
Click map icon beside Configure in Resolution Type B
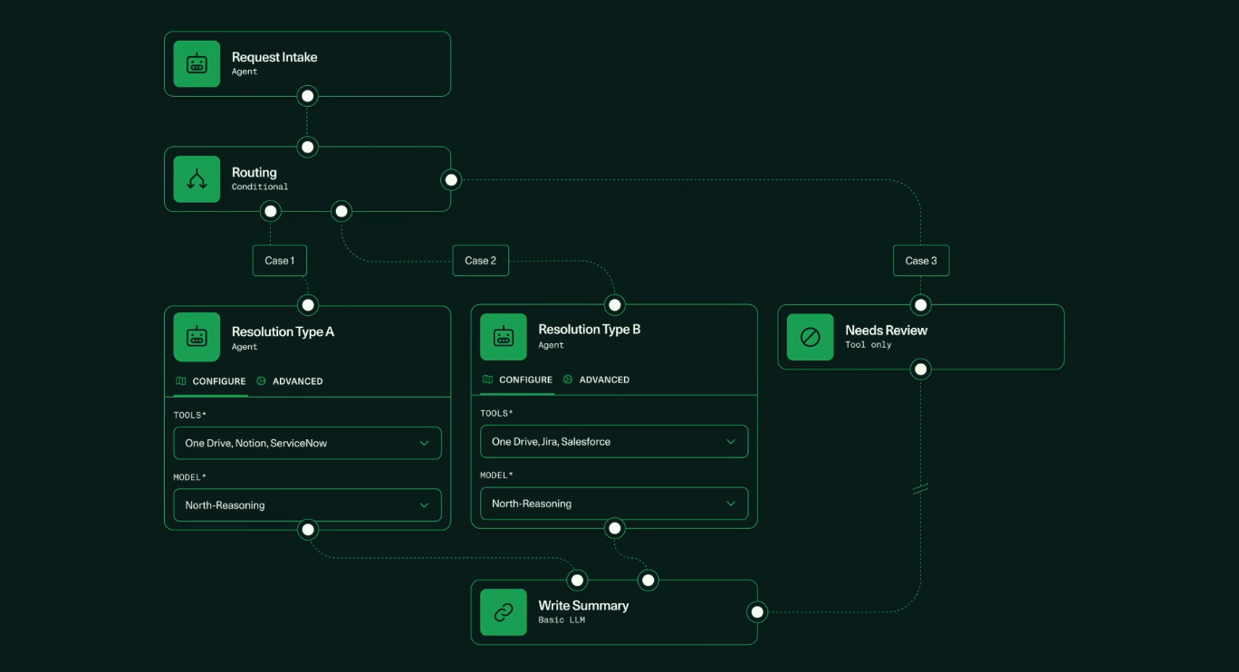488,379
